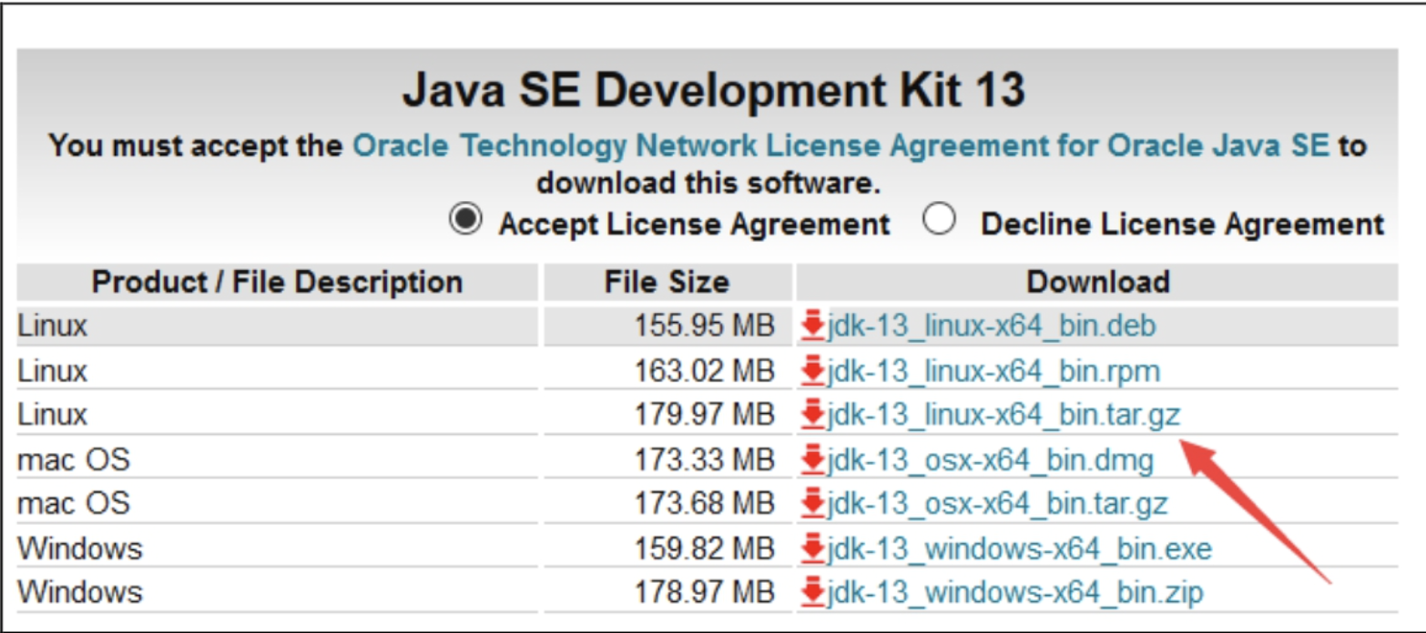Select Decline License Agreement radio button

pos(940,219)
